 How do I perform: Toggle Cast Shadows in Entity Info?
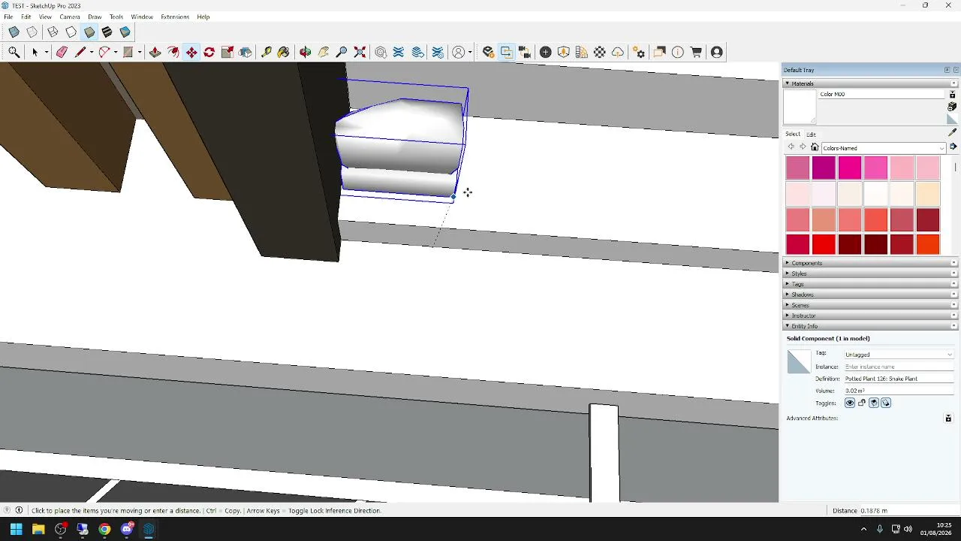click(x=886, y=403)
